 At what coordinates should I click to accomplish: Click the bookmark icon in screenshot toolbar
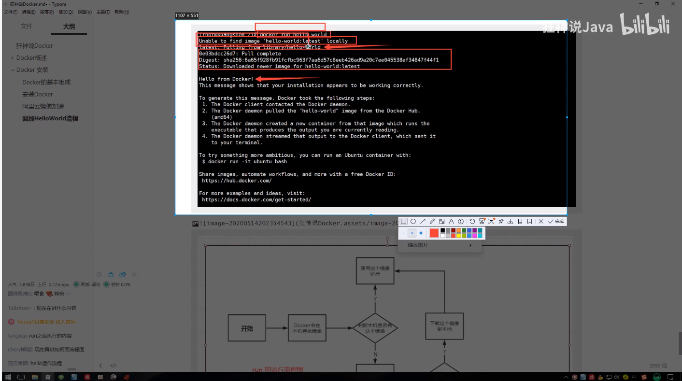coord(529,221)
